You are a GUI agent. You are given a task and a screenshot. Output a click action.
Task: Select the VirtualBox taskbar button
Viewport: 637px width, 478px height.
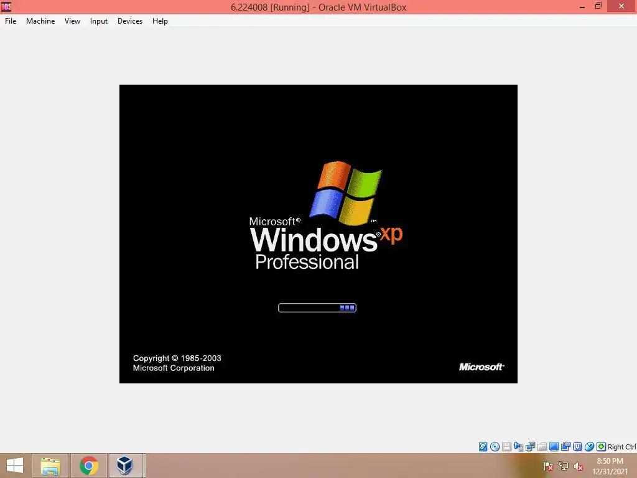126,466
